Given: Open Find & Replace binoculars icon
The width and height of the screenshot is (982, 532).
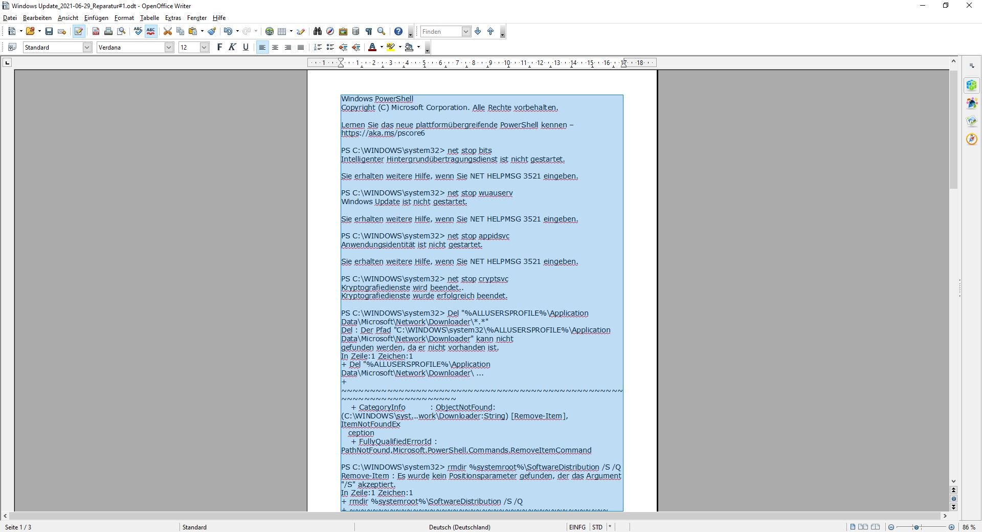Looking at the screenshot, I should 318,32.
